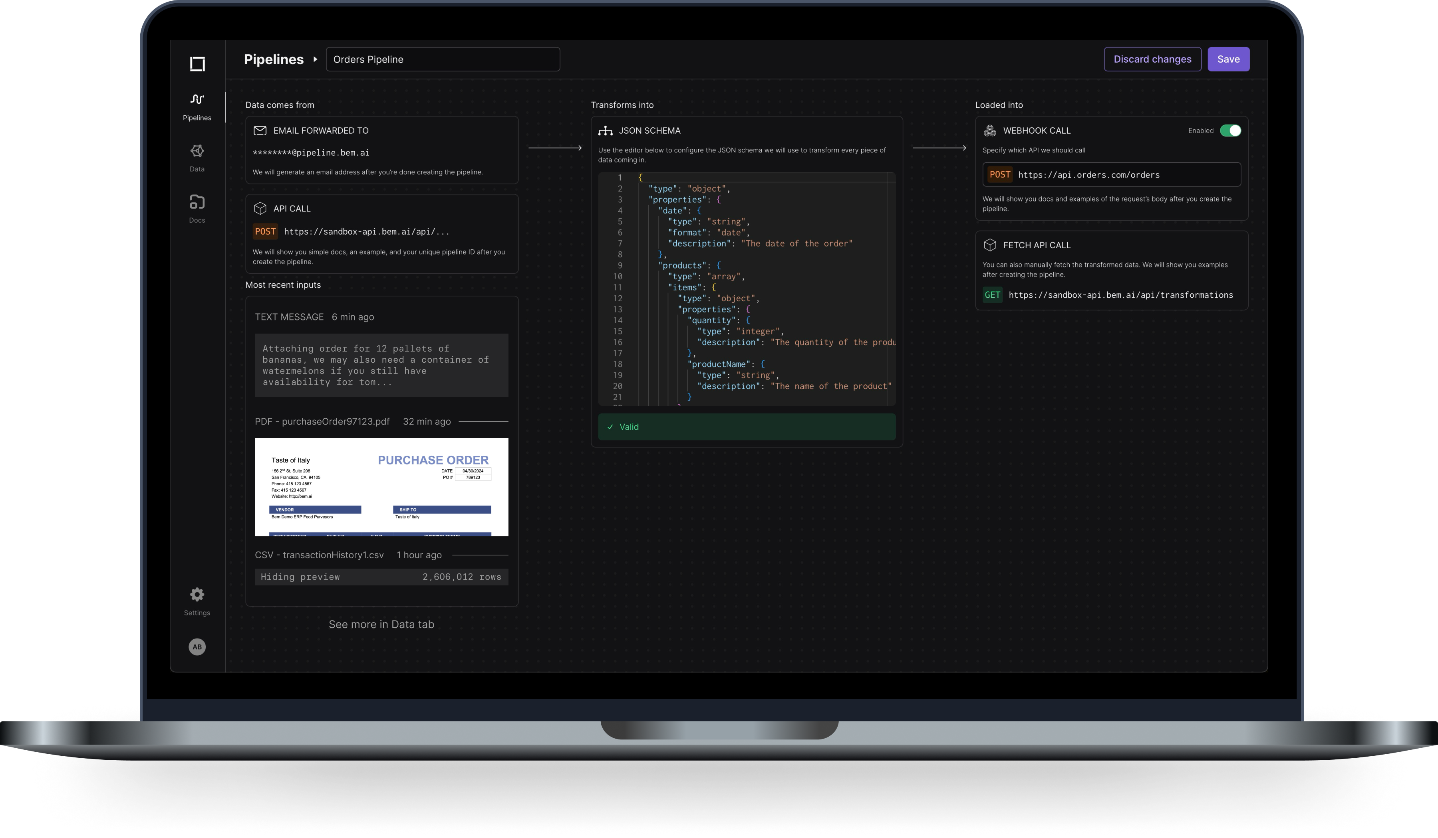The image size is (1438, 838).
Task: Click See more in Data tab link
Action: 381,624
